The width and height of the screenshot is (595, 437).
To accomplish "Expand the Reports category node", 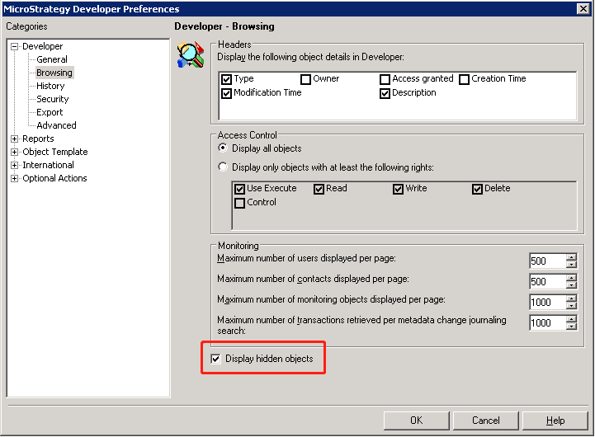I will [x=15, y=139].
